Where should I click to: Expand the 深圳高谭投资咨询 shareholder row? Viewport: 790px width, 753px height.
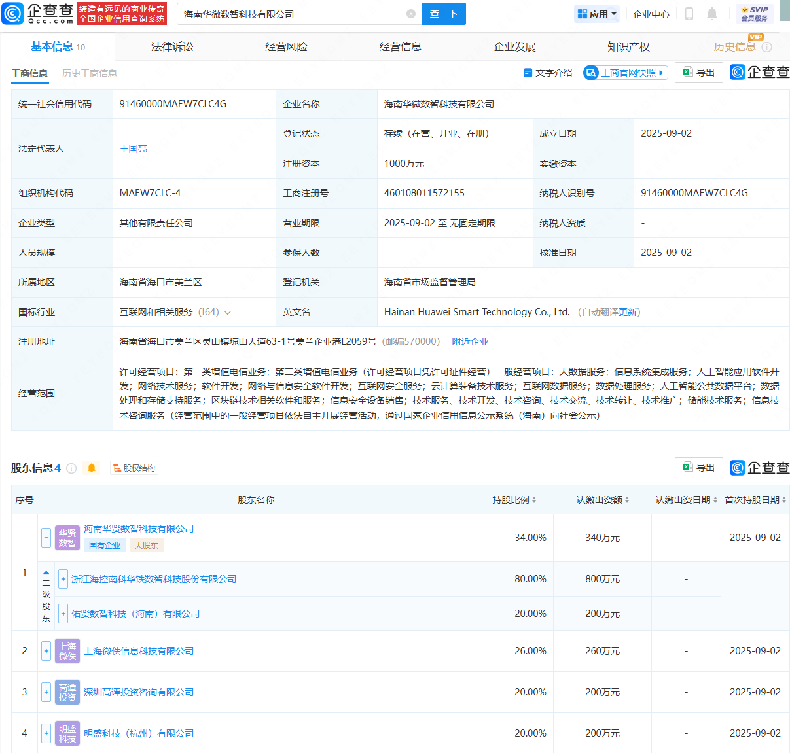pyautogui.click(x=46, y=692)
